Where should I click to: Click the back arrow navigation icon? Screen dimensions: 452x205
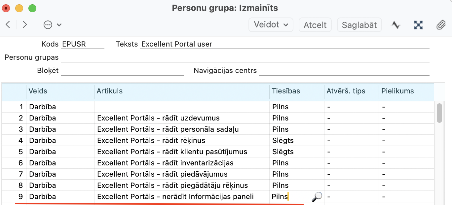click(x=8, y=25)
